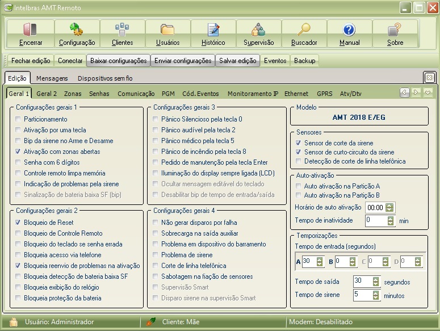
Task: Uncheck Ativação com zonas abertas
Action: click(x=18, y=151)
